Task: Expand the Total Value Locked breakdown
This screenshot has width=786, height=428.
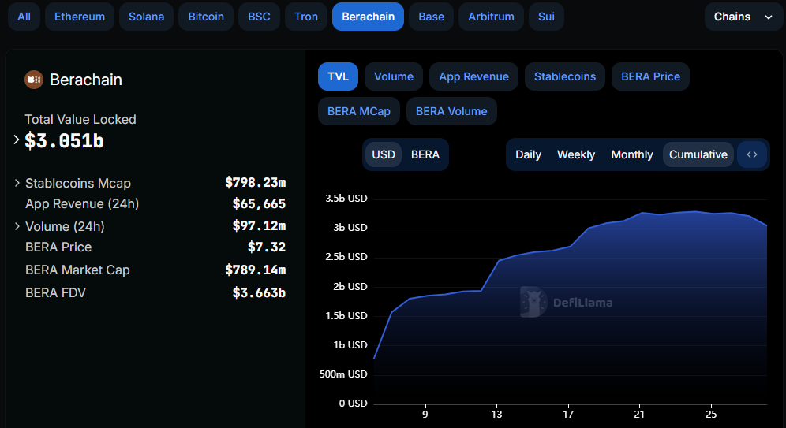Action: tap(16, 140)
